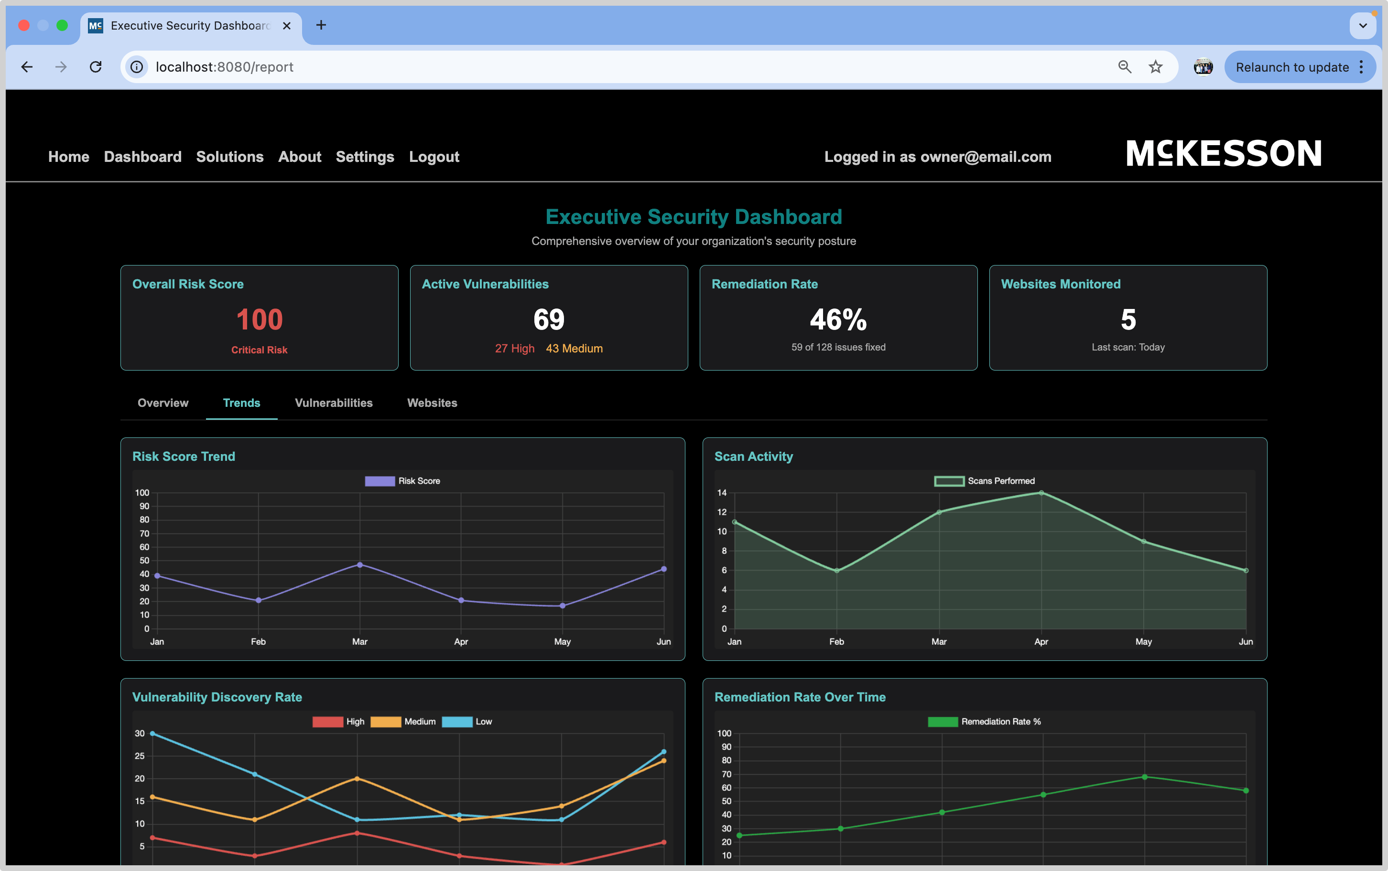Click the 46% Remediation Rate value
Image resolution: width=1388 pixels, height=871 pixels.
pyautogui.click(x=838, y=320)
